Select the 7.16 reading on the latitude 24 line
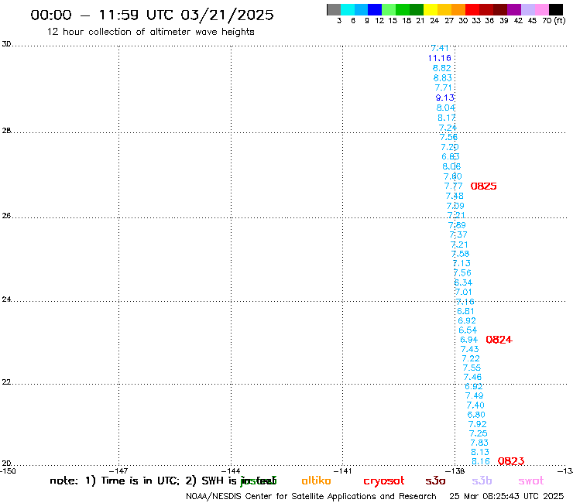 [465, 302]
